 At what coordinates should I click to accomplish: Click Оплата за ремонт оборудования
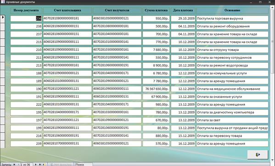pos(232,26)
